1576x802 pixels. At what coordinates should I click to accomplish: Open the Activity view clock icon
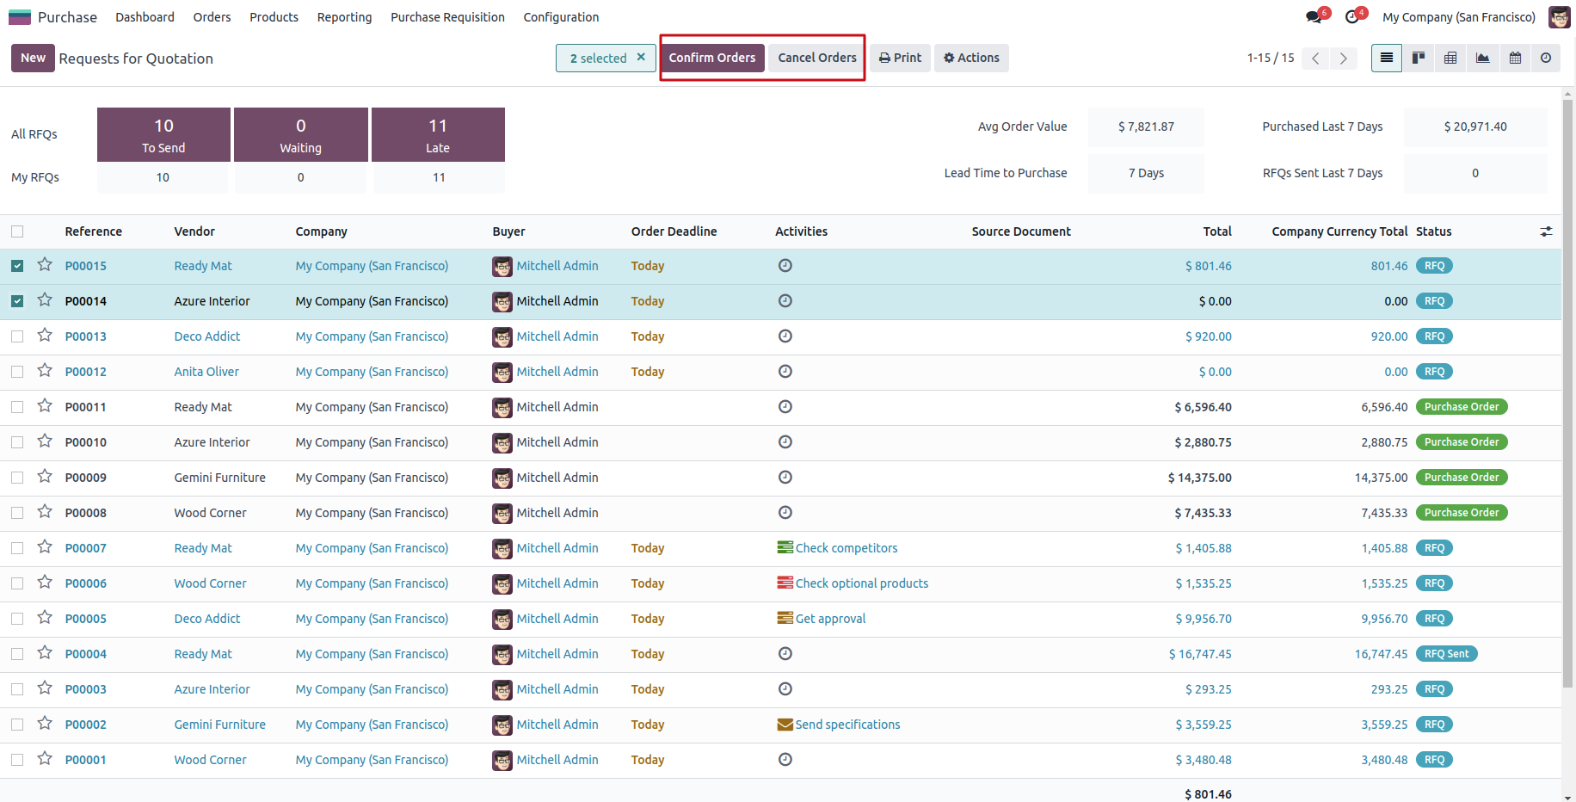(1546, 58)
